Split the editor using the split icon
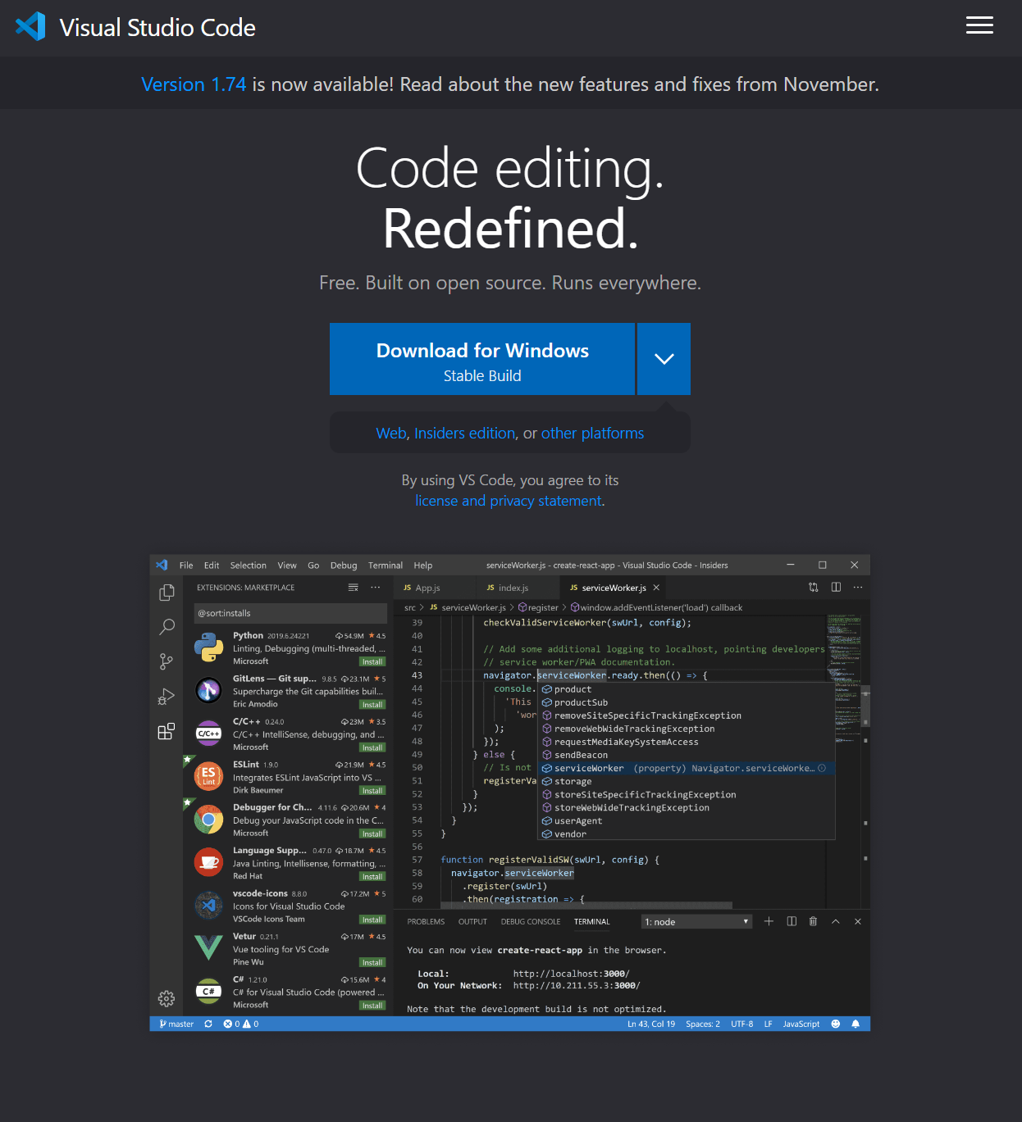The image size is (1022, 1122). (836, 587)
